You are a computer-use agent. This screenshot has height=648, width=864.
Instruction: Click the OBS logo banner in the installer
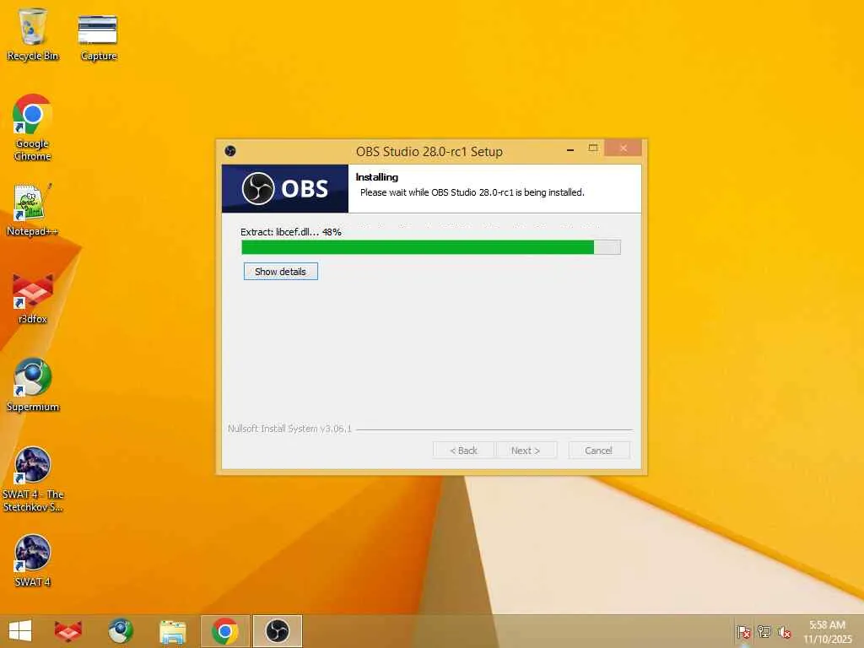click(x=285, y=188)
